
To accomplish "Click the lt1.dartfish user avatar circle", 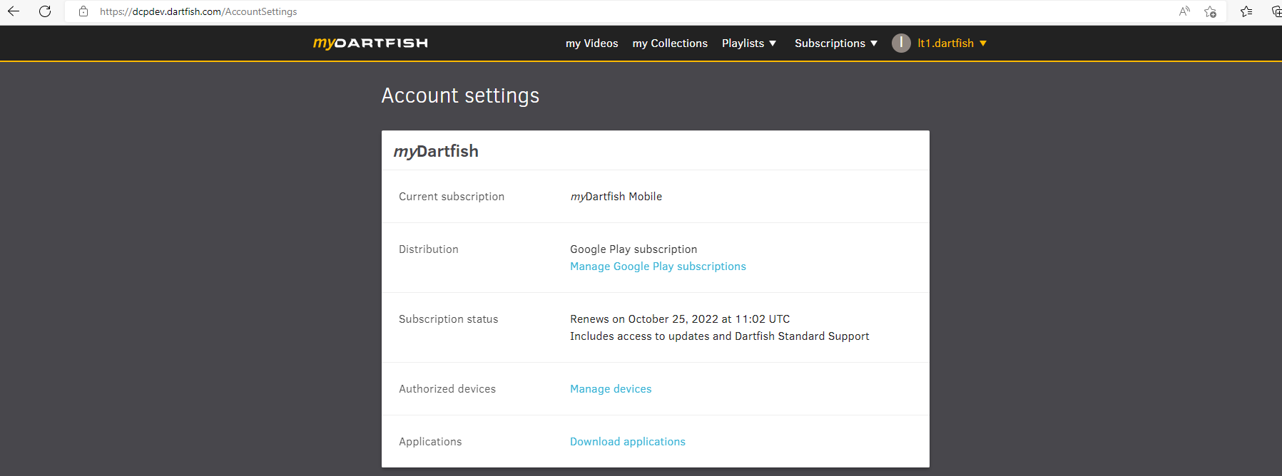I will (901, 43).
